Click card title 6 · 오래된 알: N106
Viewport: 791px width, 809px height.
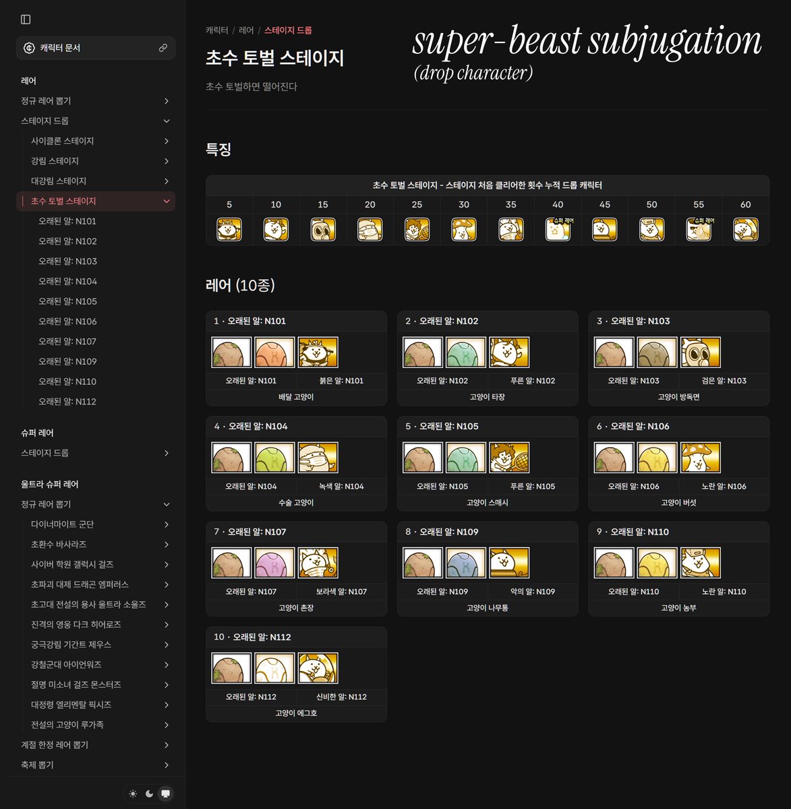633,426
